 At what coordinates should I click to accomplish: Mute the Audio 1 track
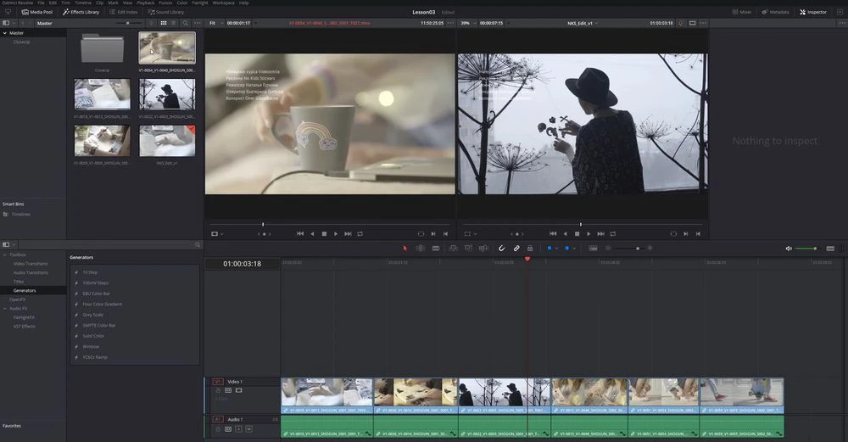pyautogui.click(x=248, y=429)
